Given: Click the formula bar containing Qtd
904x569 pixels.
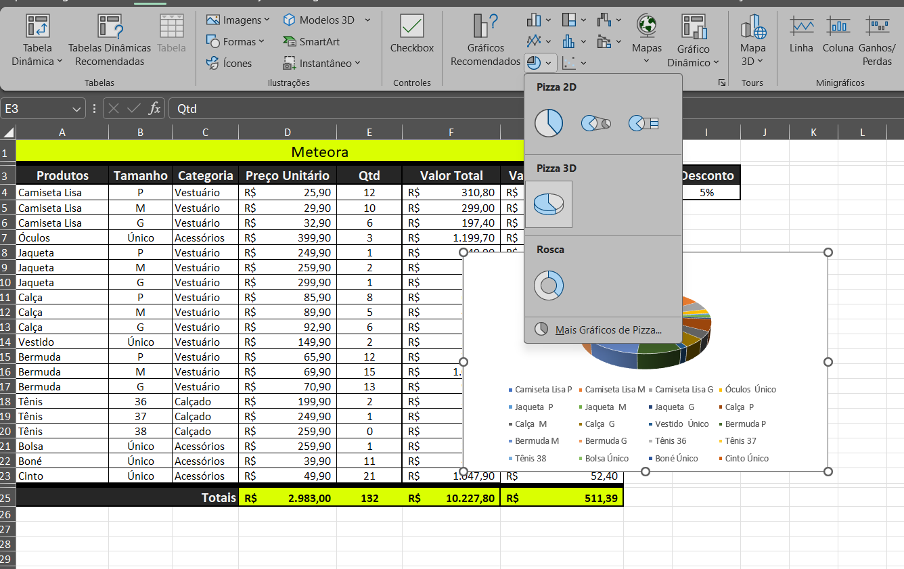Looking at the screenshot, I should [x=535, y=108].
